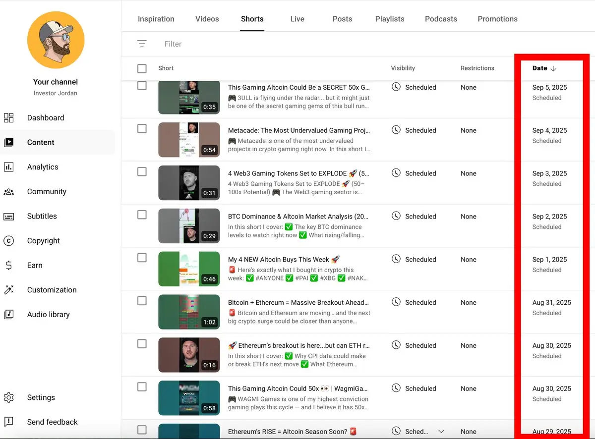
Task: Check the SECRET 50x Gaming Altcoin row
Action: coord(142,86)
